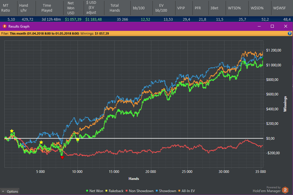
Task: Select the W$WSF value 48,4
Action: (287, 19)
